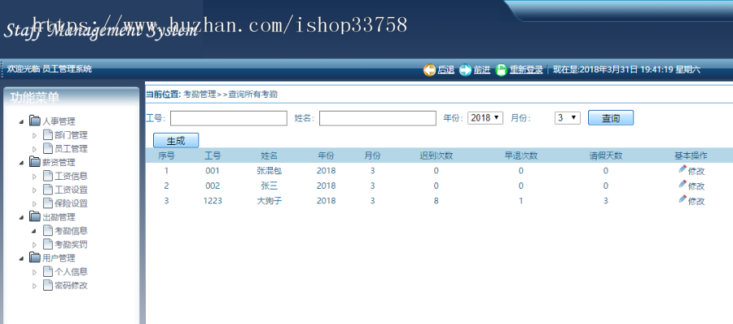
Task: Click the green re-login icon
Action: tap(501, 70)
